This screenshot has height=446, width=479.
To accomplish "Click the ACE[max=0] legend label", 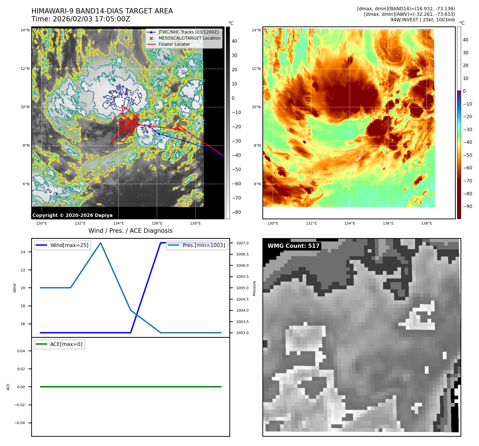I will [x=66, y=344].
